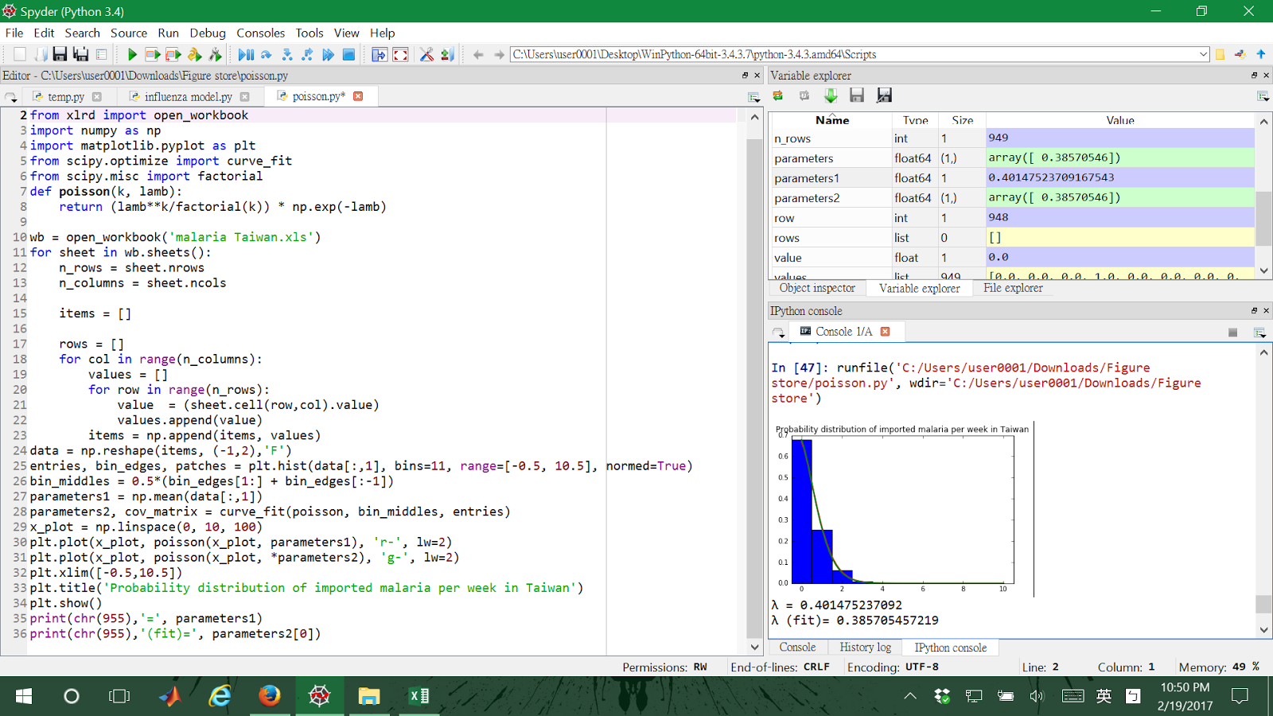Open the Variable explorer options menu
The height and width of the screenshot is (716, 1273).
click(1263, 95)
